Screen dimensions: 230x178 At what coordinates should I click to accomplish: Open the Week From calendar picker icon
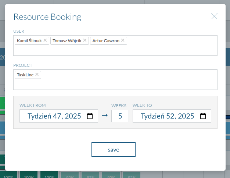90,116
